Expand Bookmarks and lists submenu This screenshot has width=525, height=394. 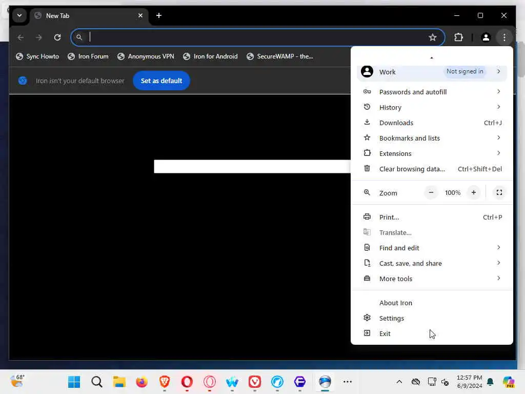pos(432,138)
